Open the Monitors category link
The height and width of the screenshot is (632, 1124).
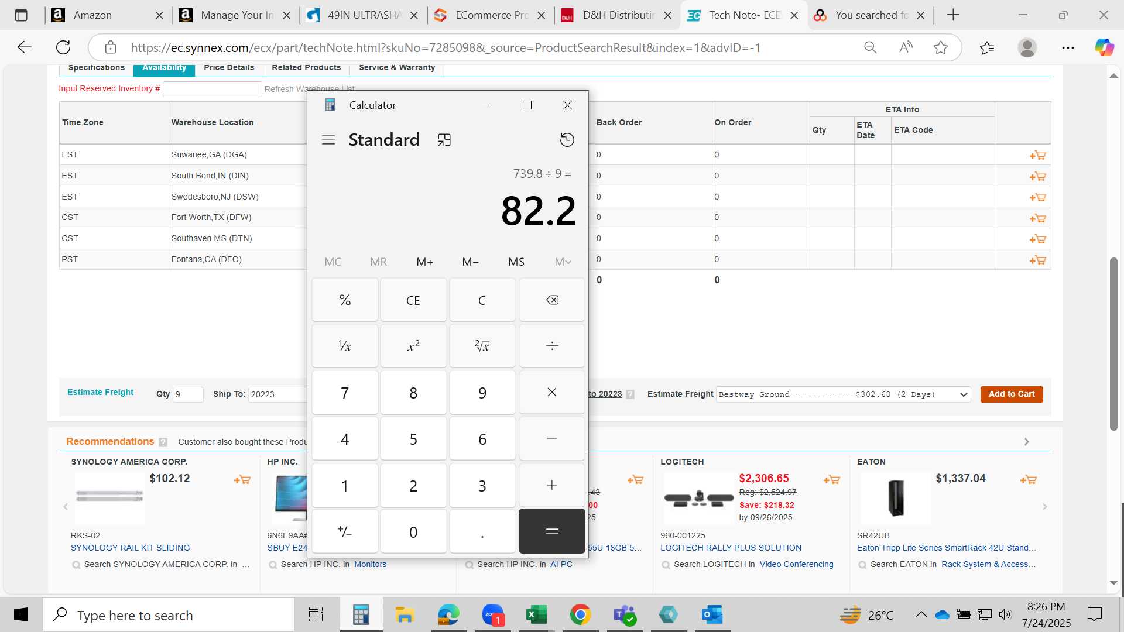pos(370,564)
